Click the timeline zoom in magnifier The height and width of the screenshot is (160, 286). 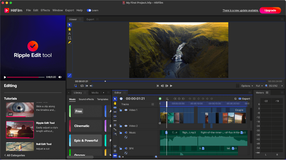click(x=156, y=157)
